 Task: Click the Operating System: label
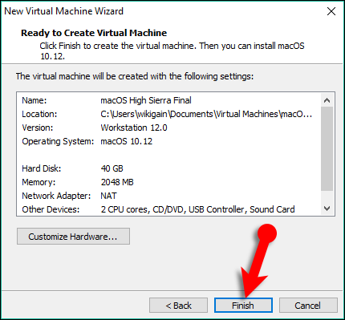click(x=58, y=141)
